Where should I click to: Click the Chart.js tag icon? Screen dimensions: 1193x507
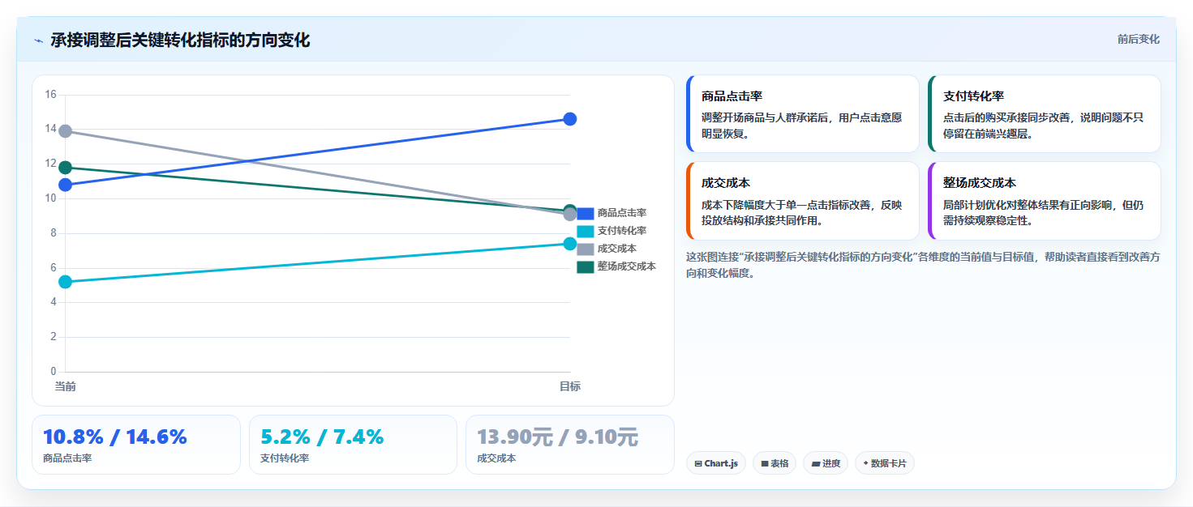click(x=698, y=464)
